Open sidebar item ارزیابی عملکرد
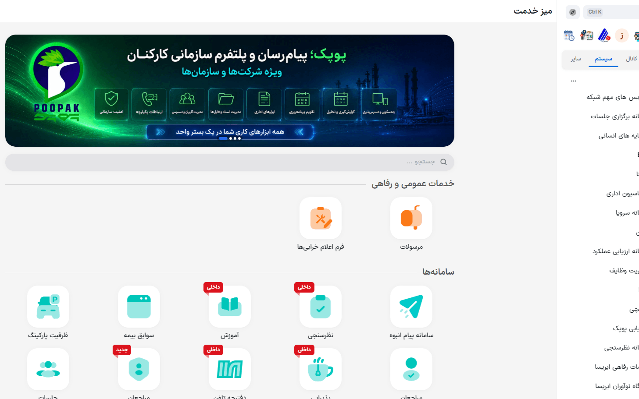This screenshot has width=639, height=399. point(616,251)
